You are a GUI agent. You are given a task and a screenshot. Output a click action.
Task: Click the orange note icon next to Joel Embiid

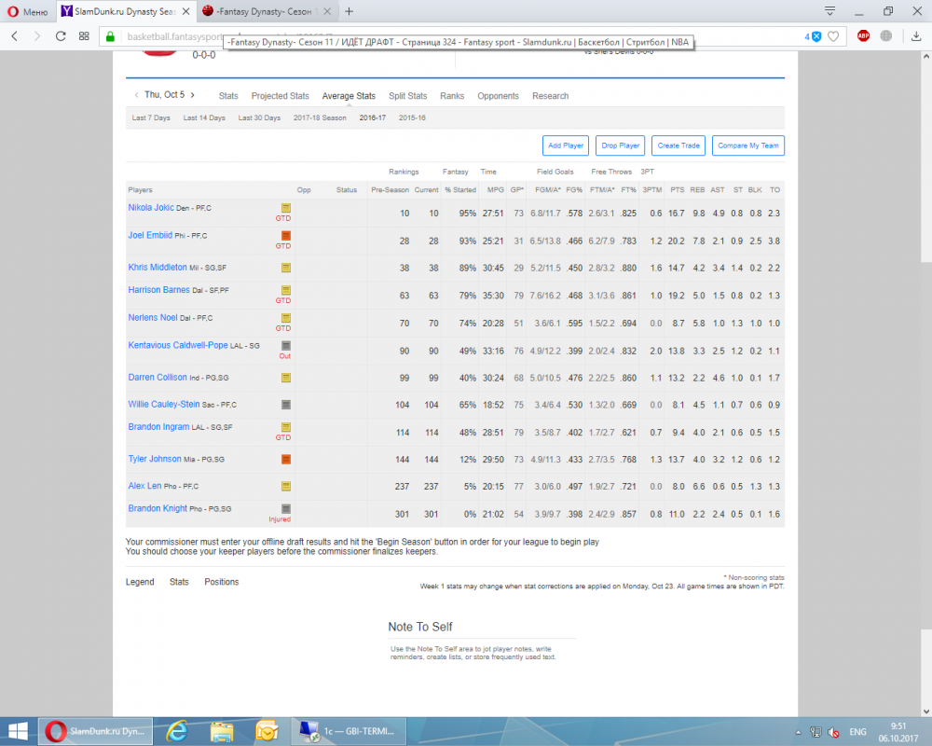(284, 236)
